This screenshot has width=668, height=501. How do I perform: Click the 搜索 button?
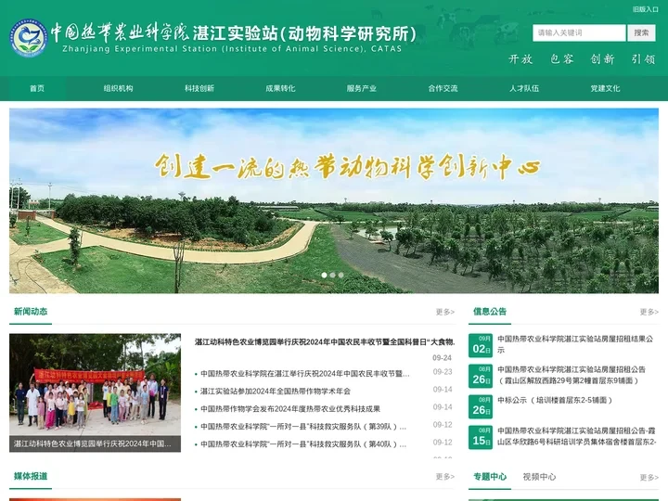click(641, 32)
